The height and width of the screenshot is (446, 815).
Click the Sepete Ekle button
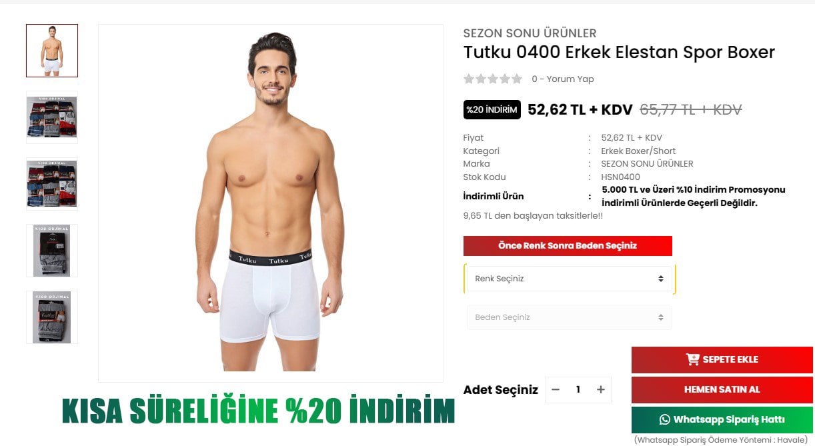722,360
